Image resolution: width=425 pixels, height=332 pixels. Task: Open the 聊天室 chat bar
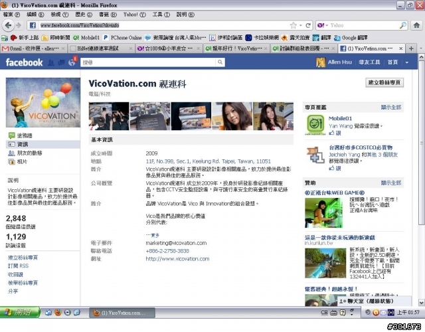(x=375, y=301)
